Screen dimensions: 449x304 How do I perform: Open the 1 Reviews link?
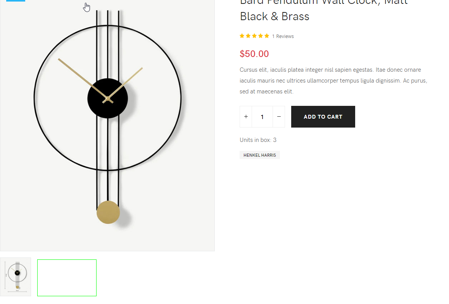tap(283, 36)
